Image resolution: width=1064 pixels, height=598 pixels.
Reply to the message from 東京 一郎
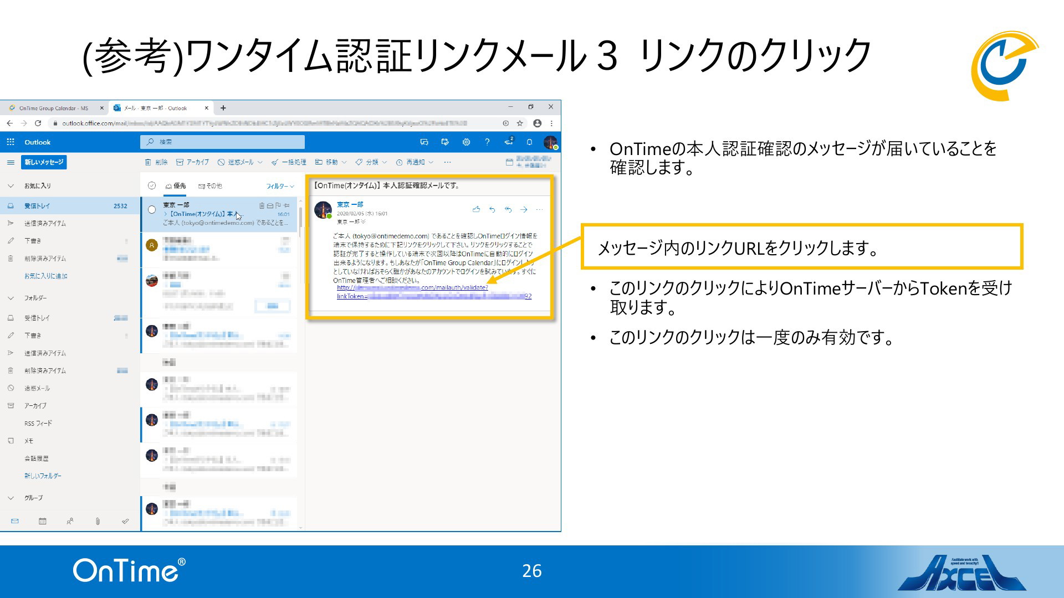click(x=492, y=209)
